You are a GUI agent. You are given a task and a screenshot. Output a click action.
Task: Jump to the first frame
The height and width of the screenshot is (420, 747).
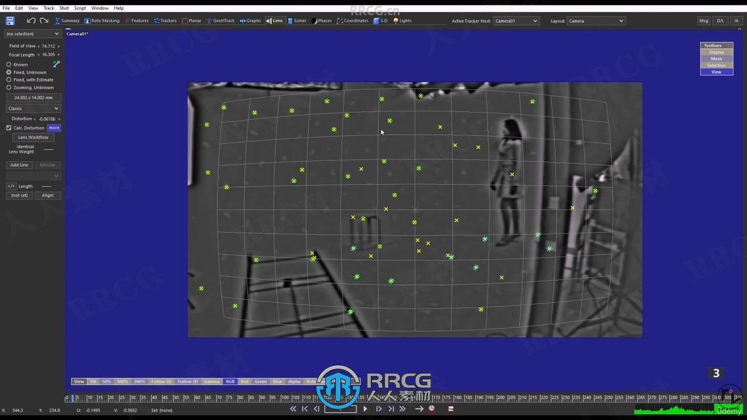(x=293, y=409)
